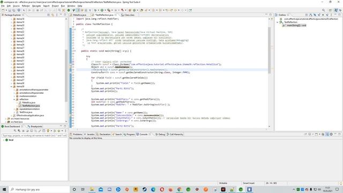The image size is (343, 193).
Task: Open the File menu
Action: (3, 6)
